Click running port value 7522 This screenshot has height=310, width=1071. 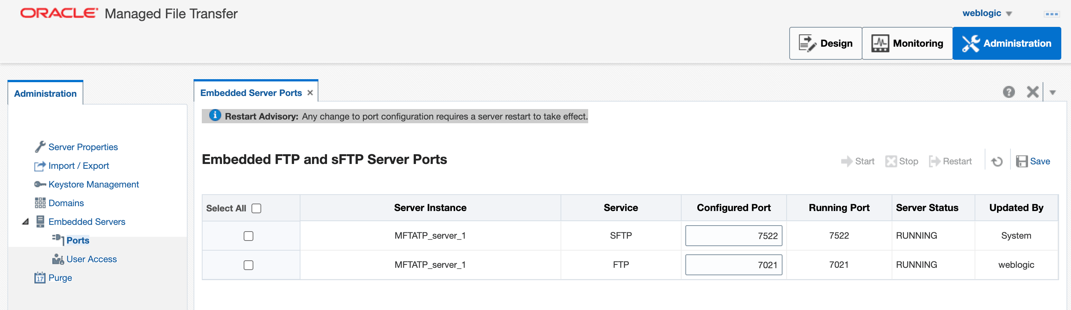click(x=839, y=236)
